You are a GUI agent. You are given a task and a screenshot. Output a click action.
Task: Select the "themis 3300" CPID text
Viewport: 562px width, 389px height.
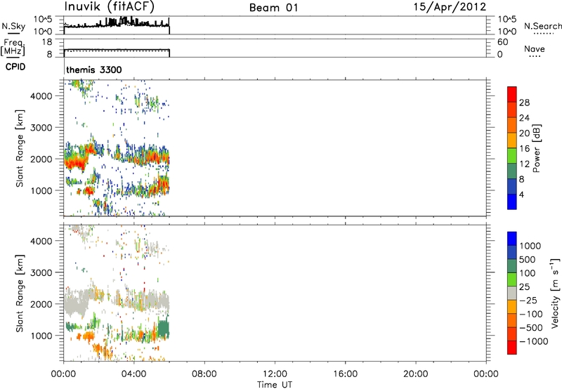point(94,70)
